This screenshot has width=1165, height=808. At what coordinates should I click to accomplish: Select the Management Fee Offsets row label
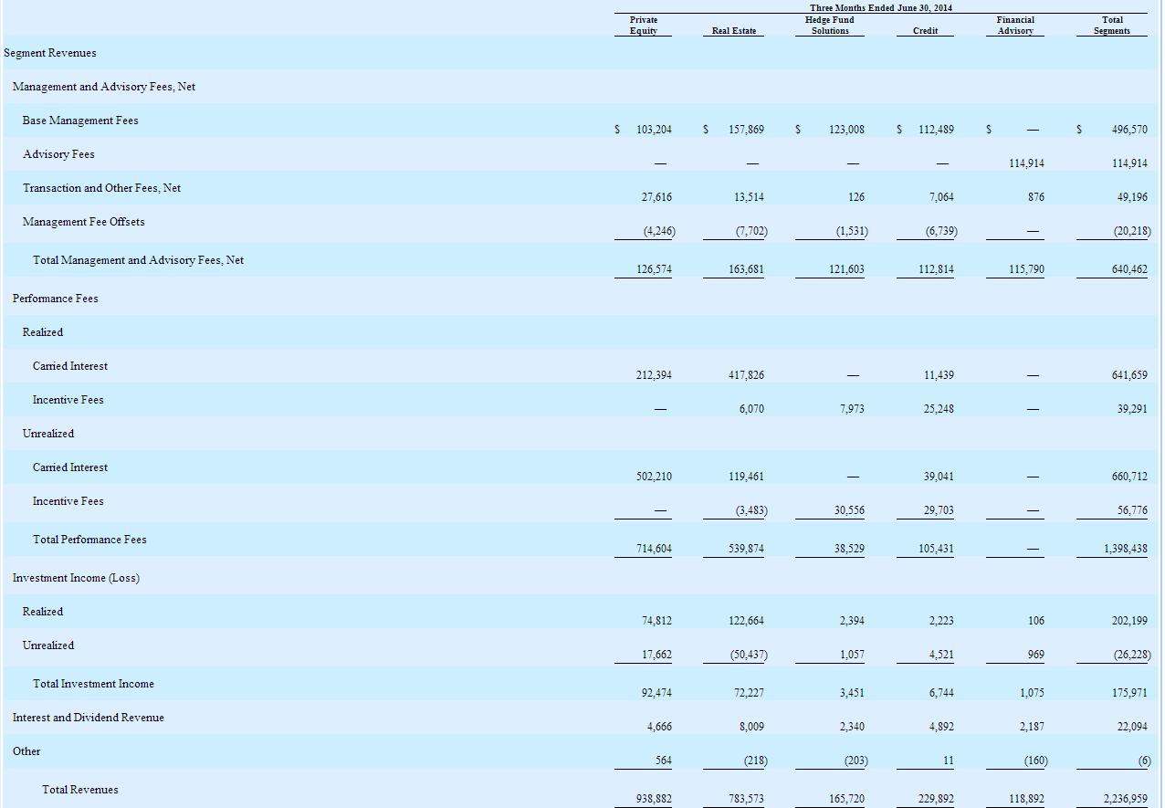tap(81, 221)
